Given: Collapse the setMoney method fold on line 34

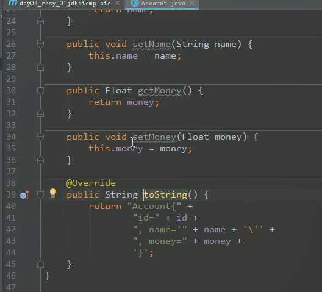Looking at the screenshot, I should point(40,137).
